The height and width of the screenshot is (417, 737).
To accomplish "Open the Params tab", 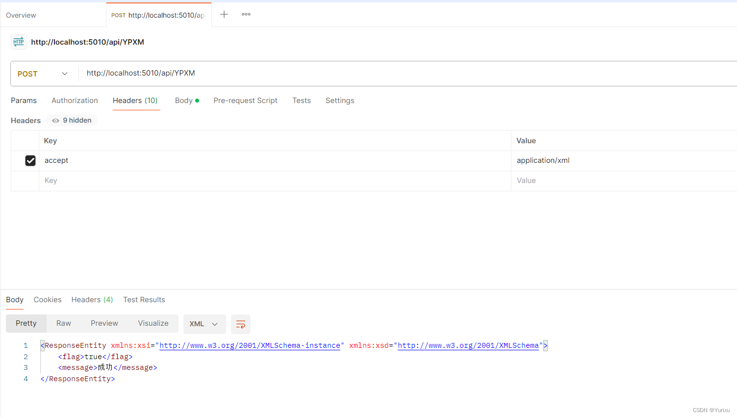I will (x=24, y=101).
